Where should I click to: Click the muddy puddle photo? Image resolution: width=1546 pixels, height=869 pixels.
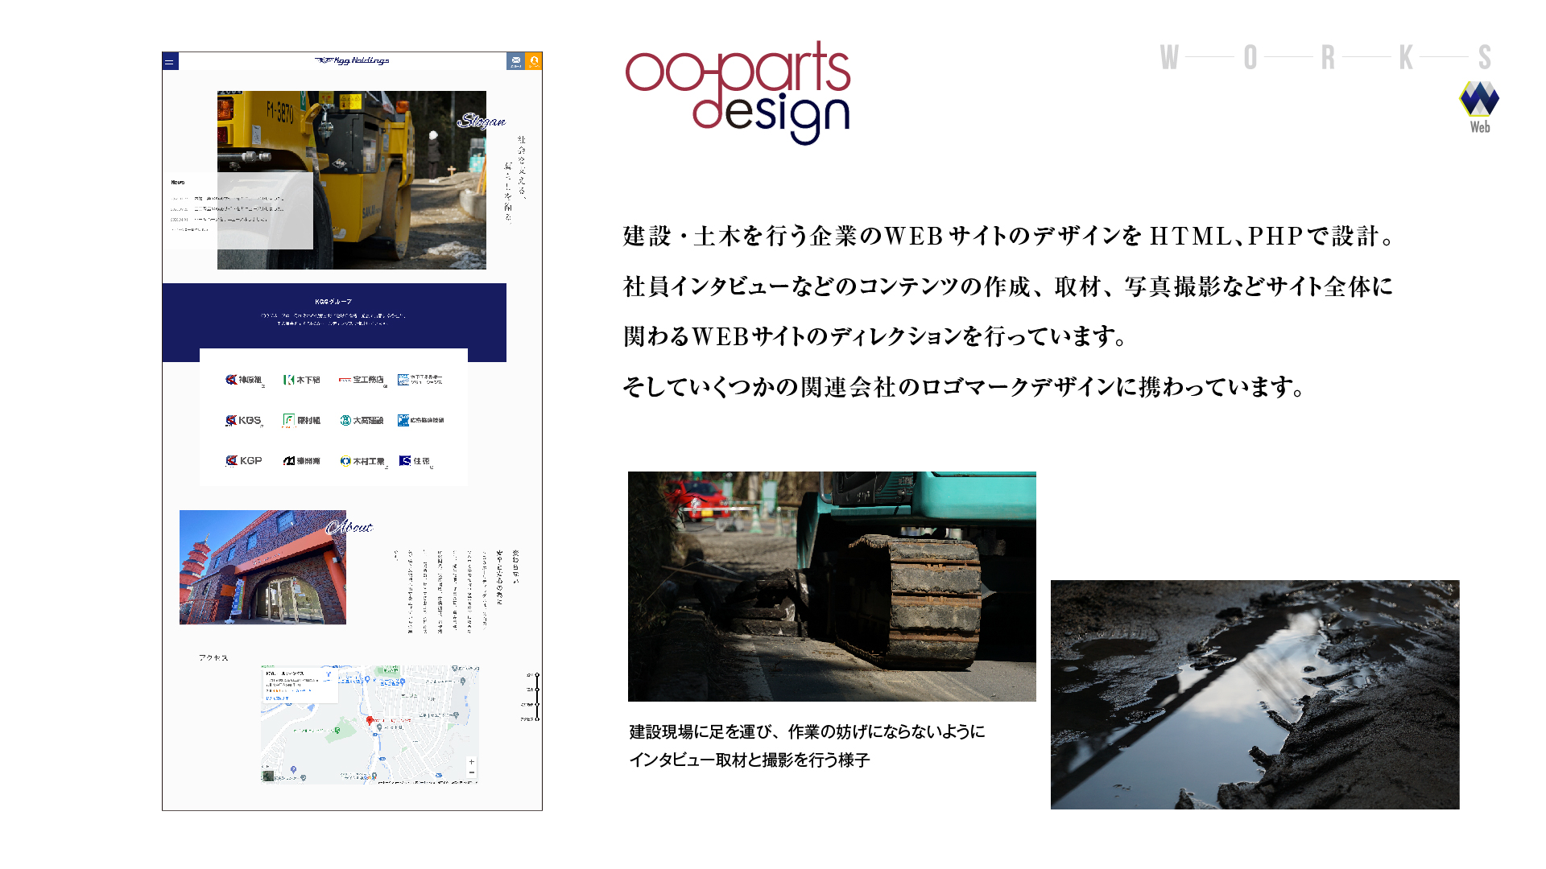point(1255,694)
